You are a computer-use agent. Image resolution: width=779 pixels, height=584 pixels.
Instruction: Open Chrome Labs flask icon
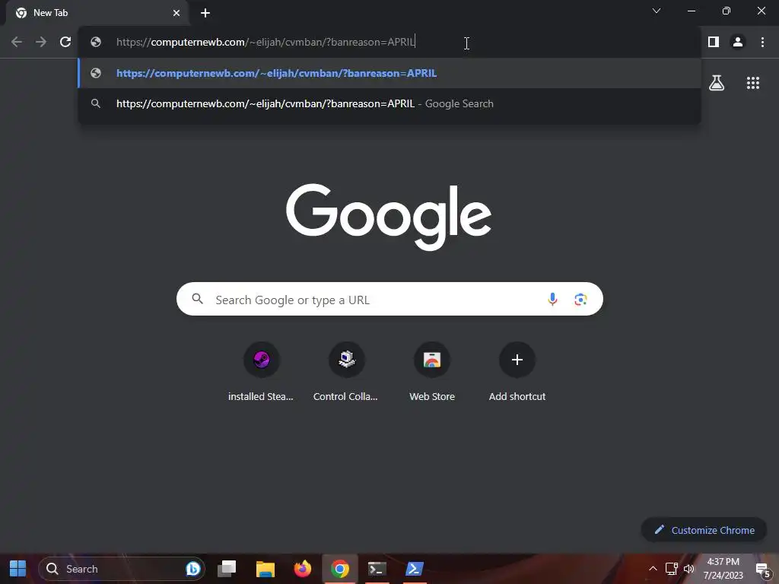pos(717,83)
